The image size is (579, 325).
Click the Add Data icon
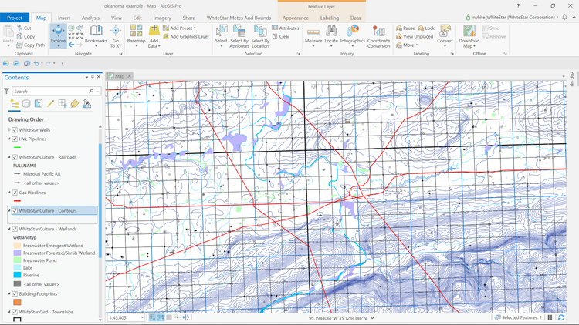(x=154, y=31)
